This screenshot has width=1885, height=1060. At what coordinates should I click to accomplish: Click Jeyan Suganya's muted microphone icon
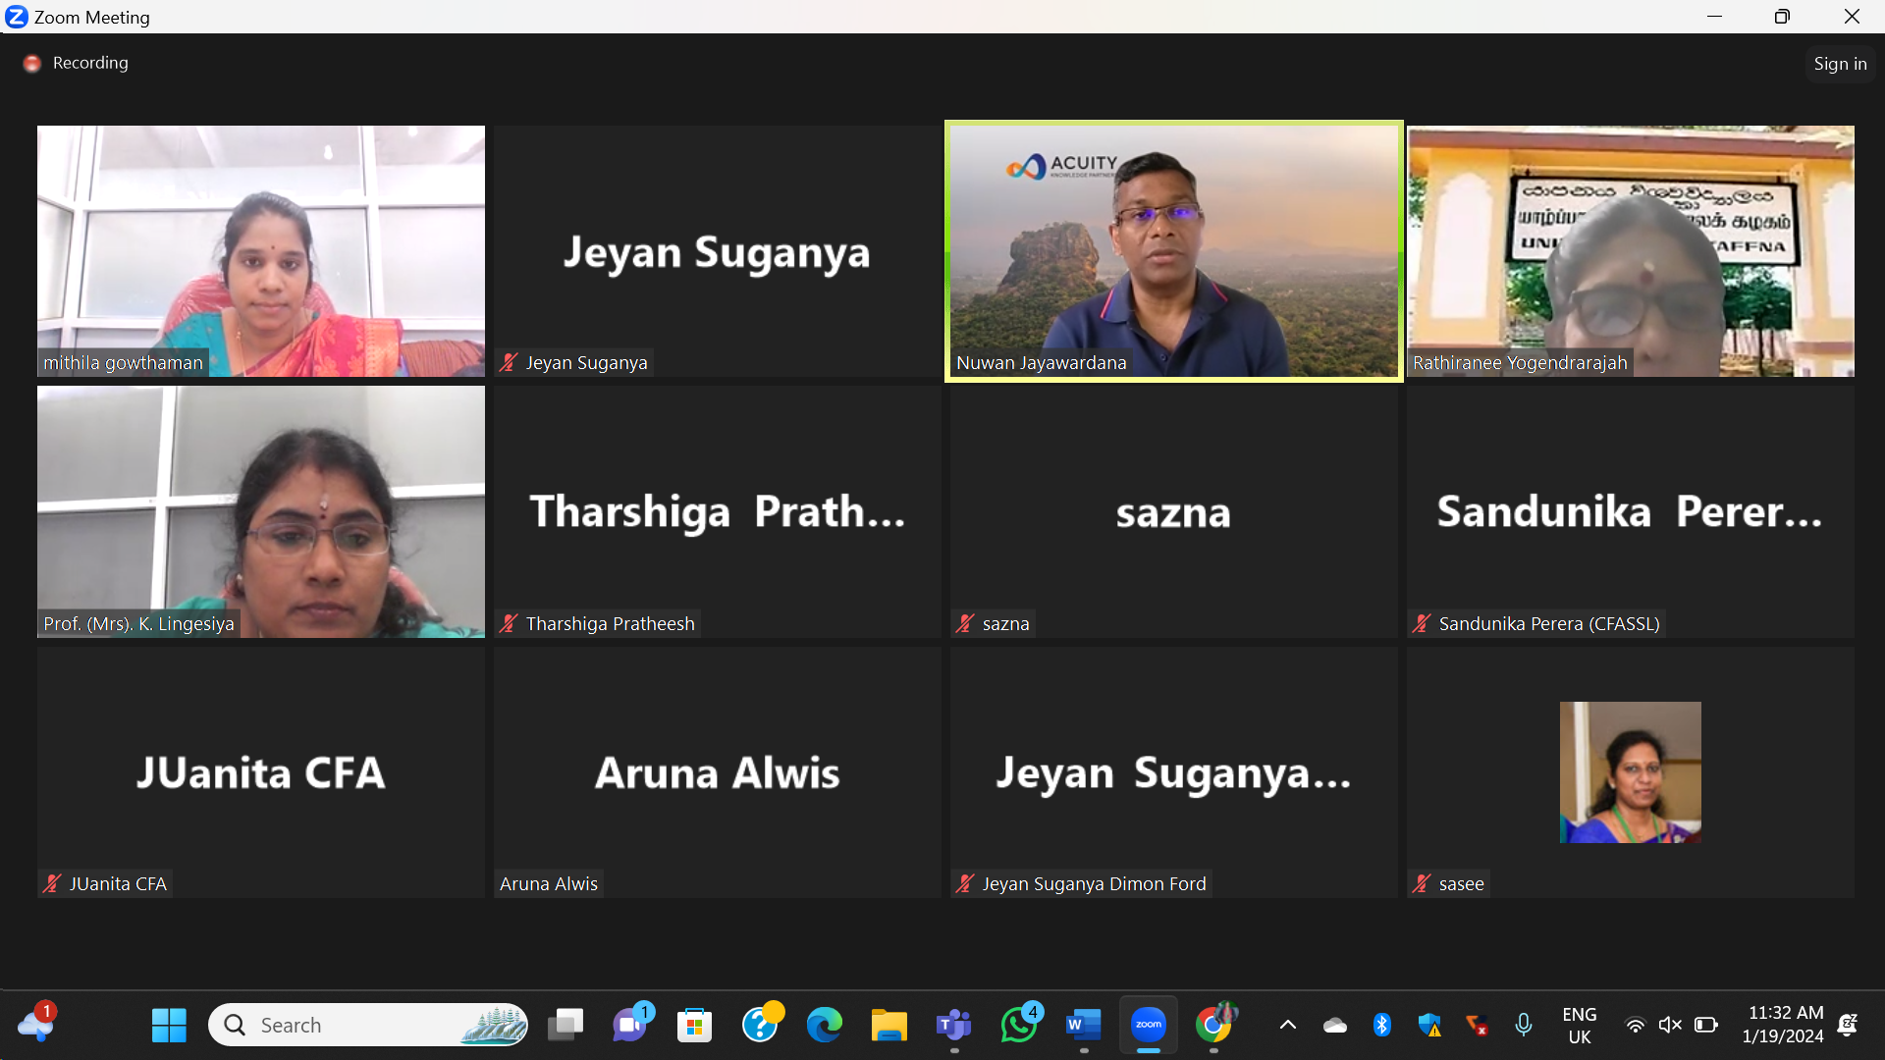[x=509, y=363]
